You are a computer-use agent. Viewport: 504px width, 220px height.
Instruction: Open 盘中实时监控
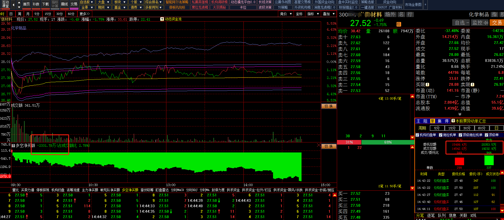(x=348, y=2)
